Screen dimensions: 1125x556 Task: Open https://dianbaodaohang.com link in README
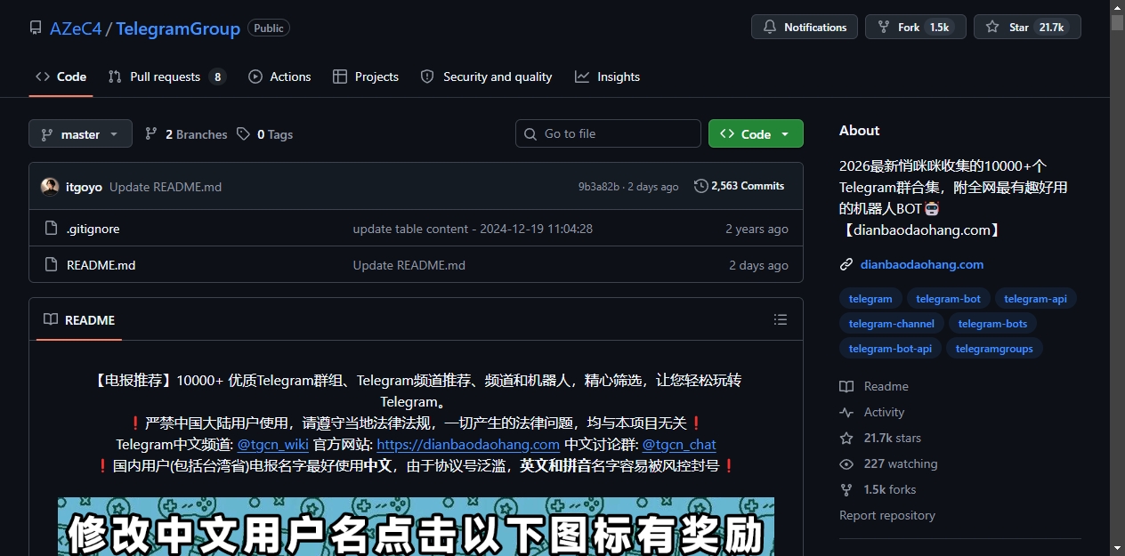tap(468, 444)
